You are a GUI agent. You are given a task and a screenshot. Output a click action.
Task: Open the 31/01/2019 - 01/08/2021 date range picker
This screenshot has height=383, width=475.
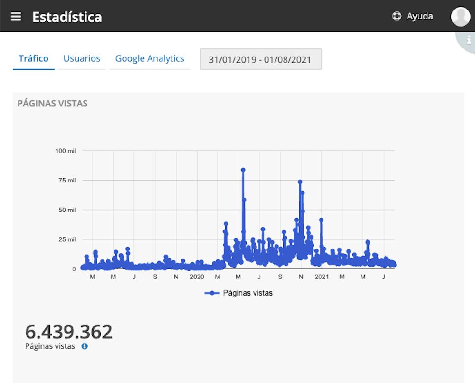click(260, 59)
